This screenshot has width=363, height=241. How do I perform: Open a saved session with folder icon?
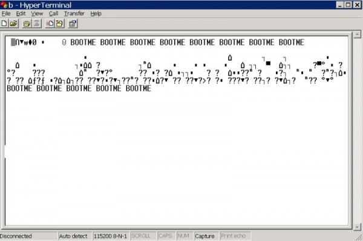point(13,24)
